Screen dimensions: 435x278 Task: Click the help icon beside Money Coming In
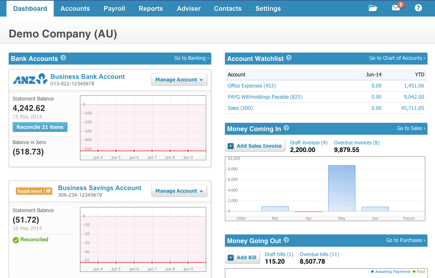tap(286, 128)
